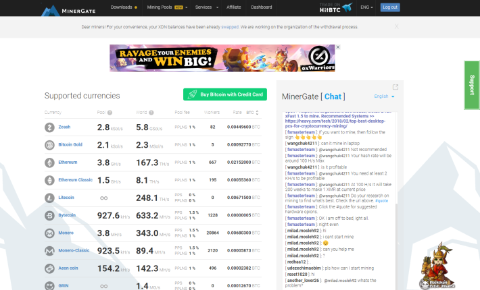Click the Ethereum coin icon
The width and height of the screenshot is (480, 290).
coord(49,163)
